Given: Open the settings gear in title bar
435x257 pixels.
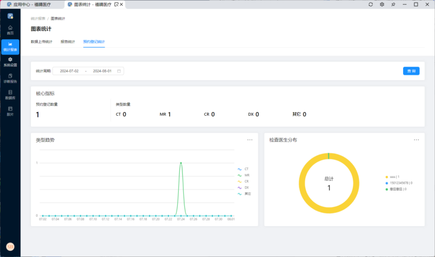Looking at the screenshot, I should pyautogui.click(x=382, y=4).
